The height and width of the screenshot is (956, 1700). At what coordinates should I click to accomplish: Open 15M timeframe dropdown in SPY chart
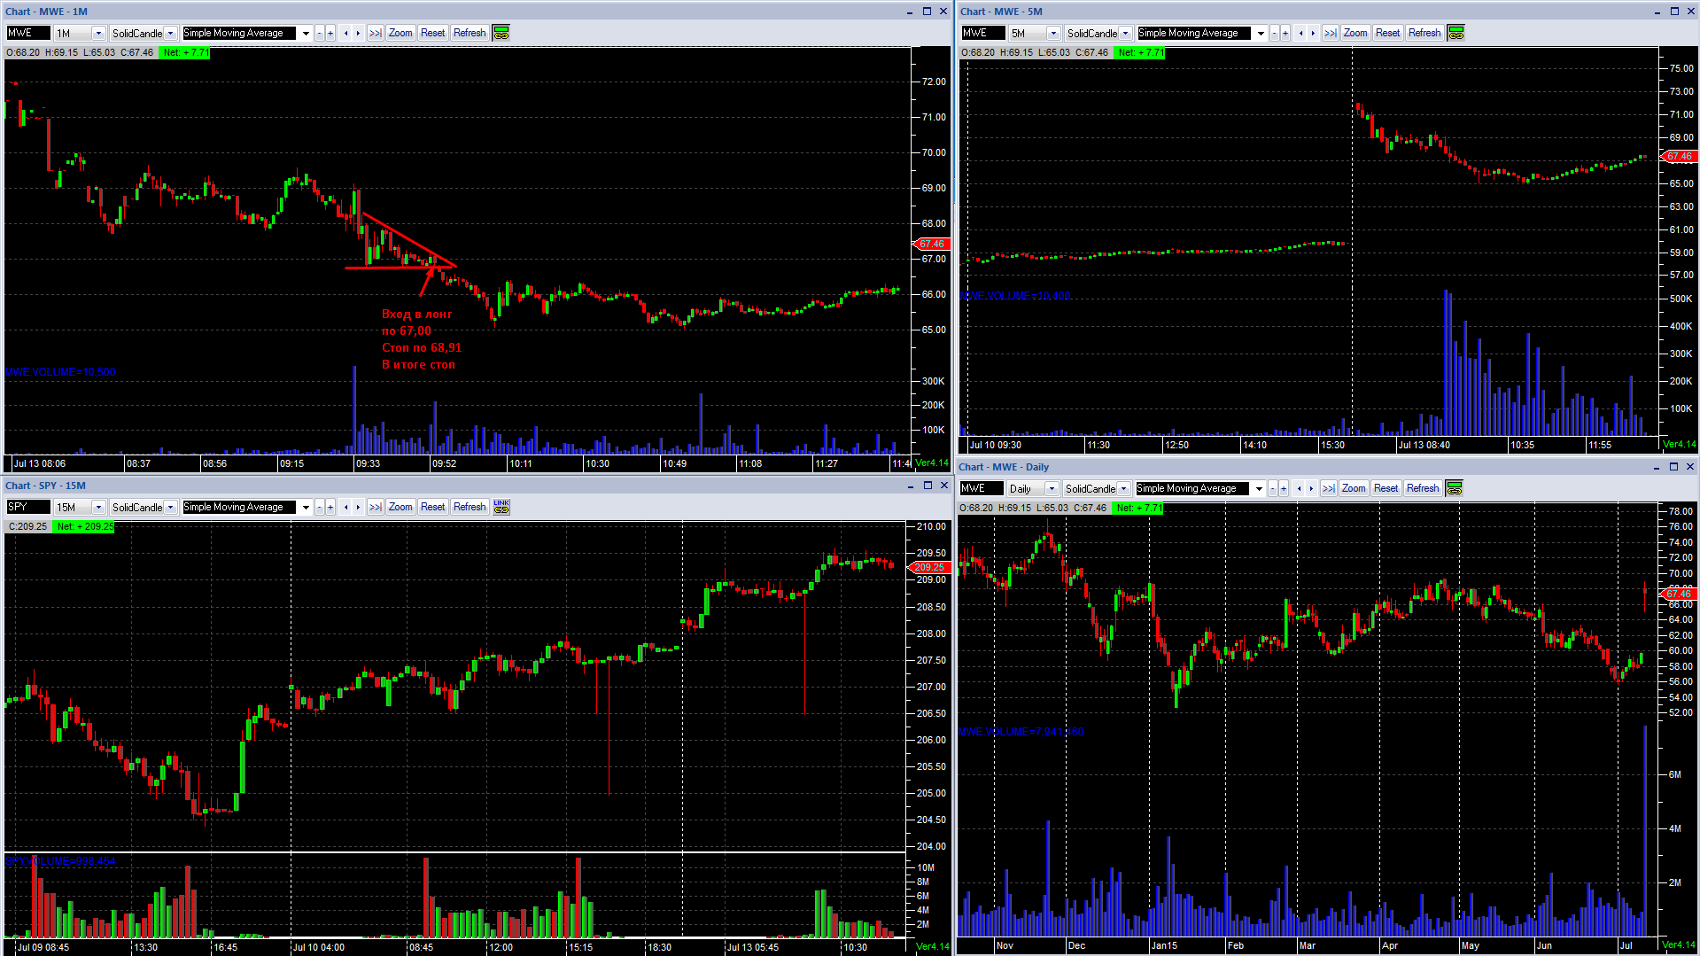[98, 507]
